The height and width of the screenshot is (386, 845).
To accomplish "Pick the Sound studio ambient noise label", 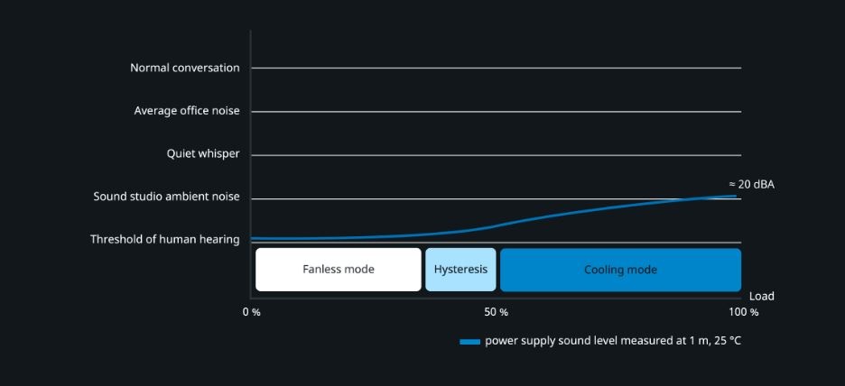I will click(167, 197).
